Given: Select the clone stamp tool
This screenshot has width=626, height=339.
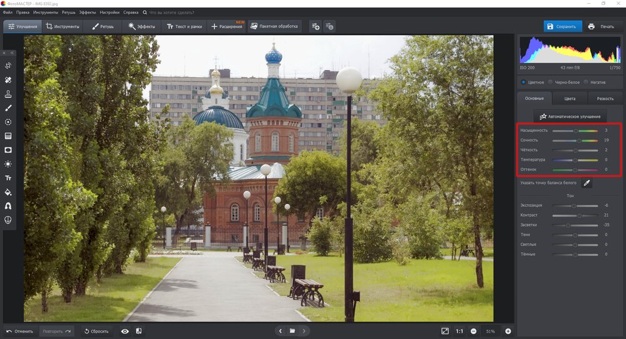Looking at the screenshot, I should coord(8,94).
